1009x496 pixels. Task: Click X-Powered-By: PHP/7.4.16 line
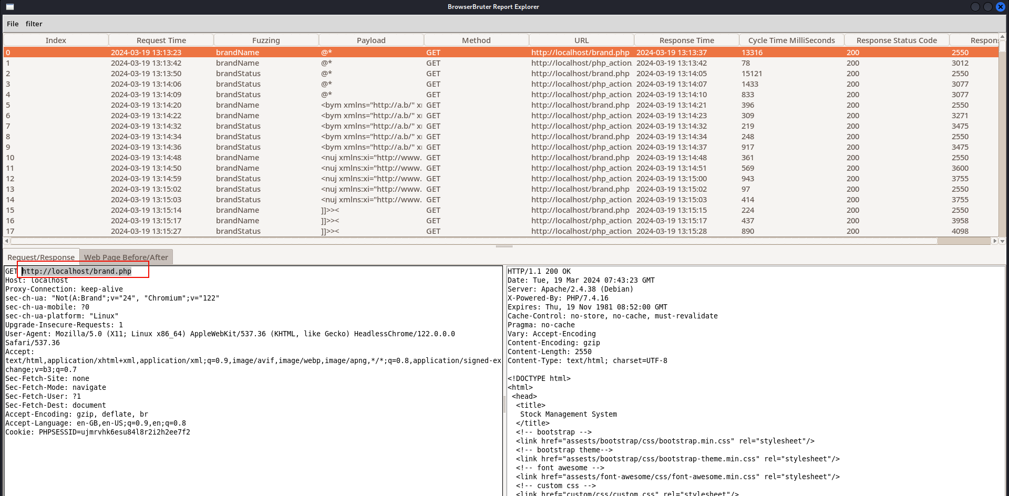(x=558, y=298)
